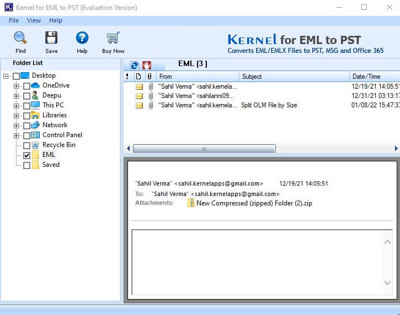Click the Saved folder label in tree

(x=51, y=165)
